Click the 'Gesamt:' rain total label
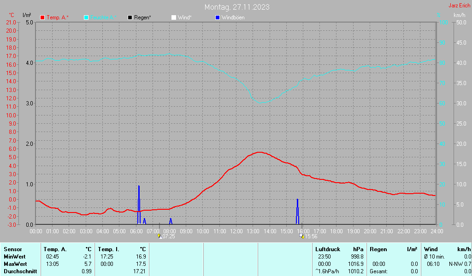 point(379,271)
